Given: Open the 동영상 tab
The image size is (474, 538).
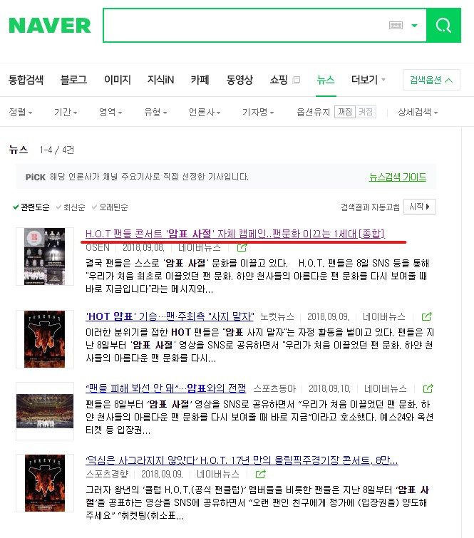Looking at the screenshot, I should (x=239, y=80).
